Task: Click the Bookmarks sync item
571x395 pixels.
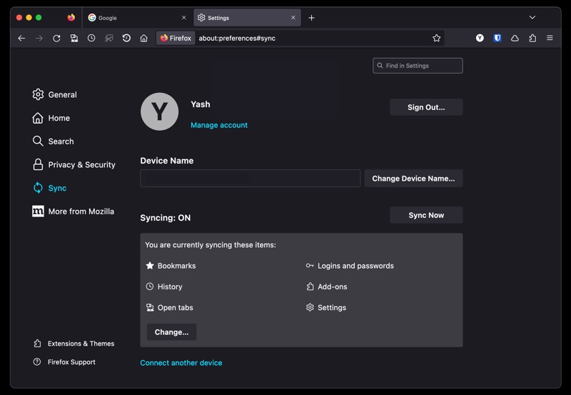Action: (x=171, y=266)
